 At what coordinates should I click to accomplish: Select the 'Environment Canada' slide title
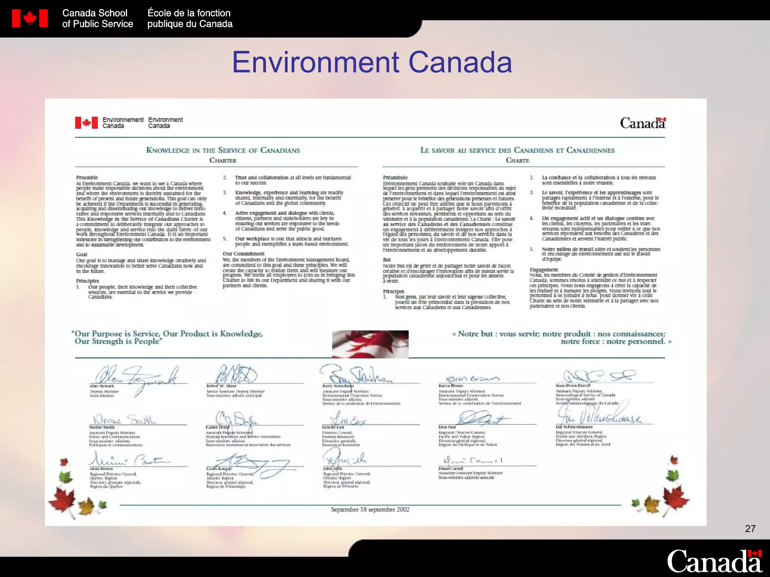click(372, 62)
